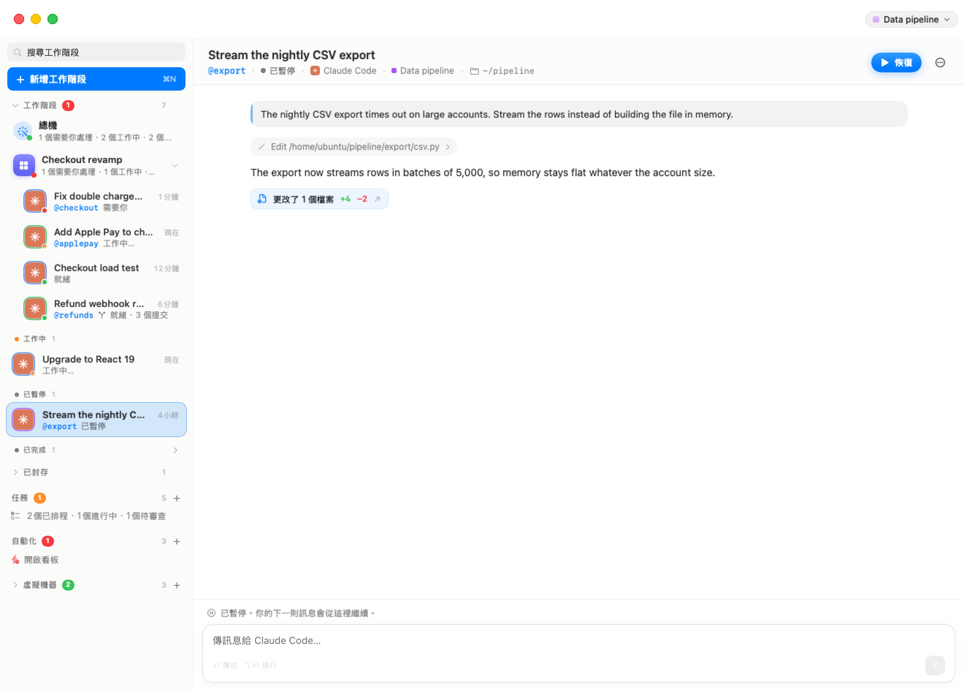
Task: Click the pause status icon above input
Action: pyautogui.click(x=211, y=613)
